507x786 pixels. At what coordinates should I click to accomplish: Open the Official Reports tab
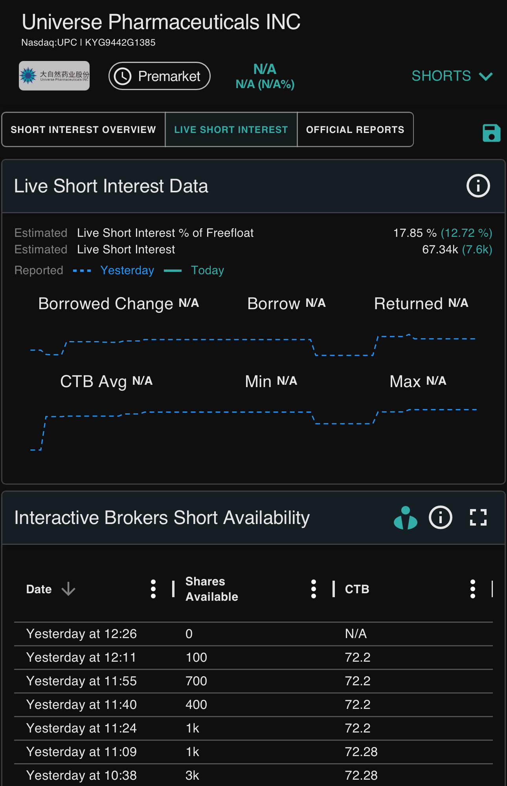[355, 129]
